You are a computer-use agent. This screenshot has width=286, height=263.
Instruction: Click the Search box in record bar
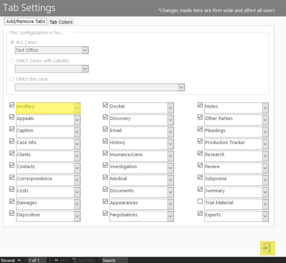115,260
